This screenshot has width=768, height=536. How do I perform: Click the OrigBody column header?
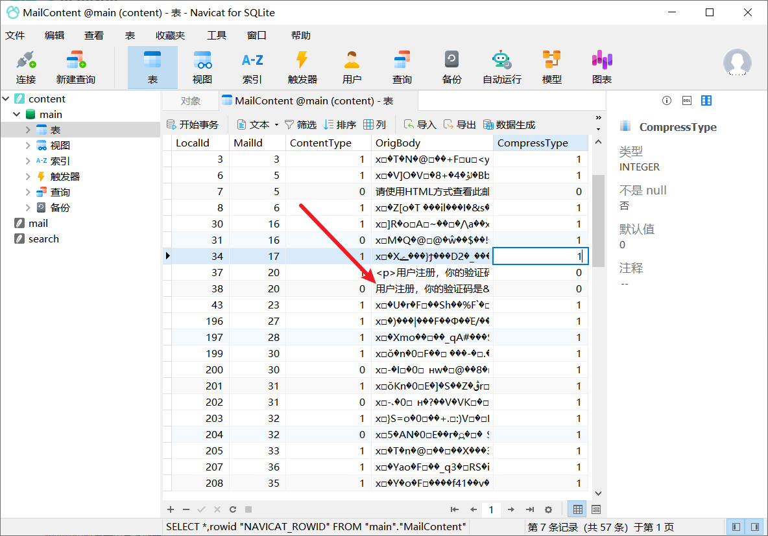(x=432, y=143)
